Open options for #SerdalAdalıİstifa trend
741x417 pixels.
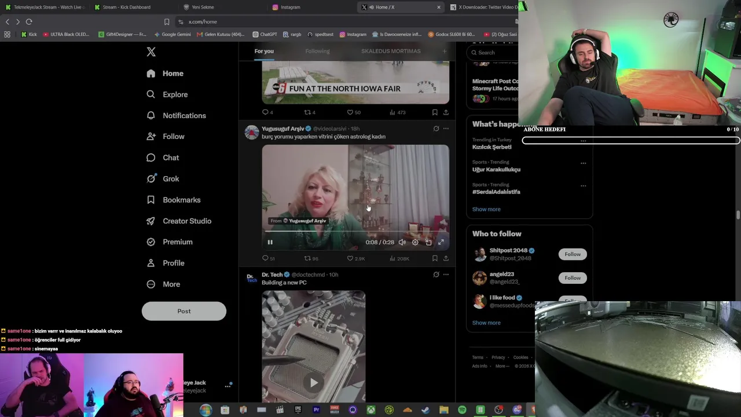click(x=583, y=186)
